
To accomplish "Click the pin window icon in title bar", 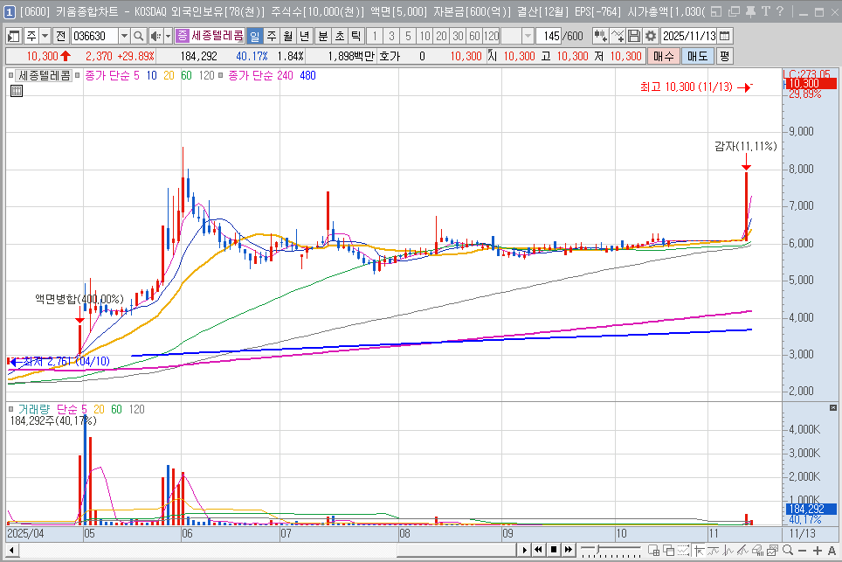I will click(x=750, y=11).
